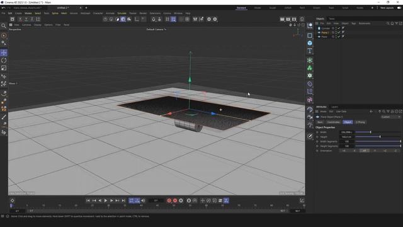Toggle highlighted workplane grid icon in top toolbar

click(174, 19)
